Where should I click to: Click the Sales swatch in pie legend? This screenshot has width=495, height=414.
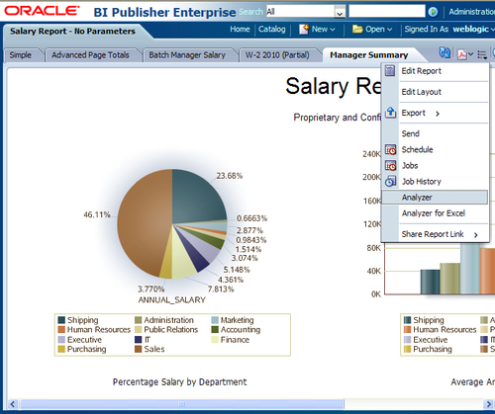point(138,349)
